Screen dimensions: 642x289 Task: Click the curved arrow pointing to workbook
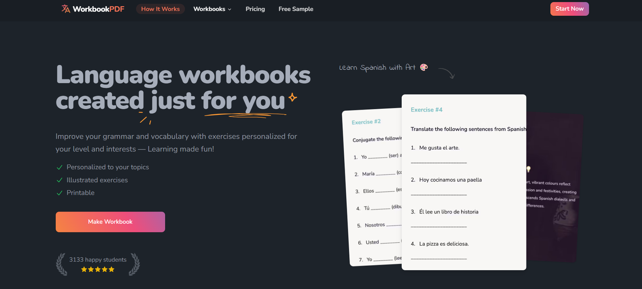[x=447, y=73]
